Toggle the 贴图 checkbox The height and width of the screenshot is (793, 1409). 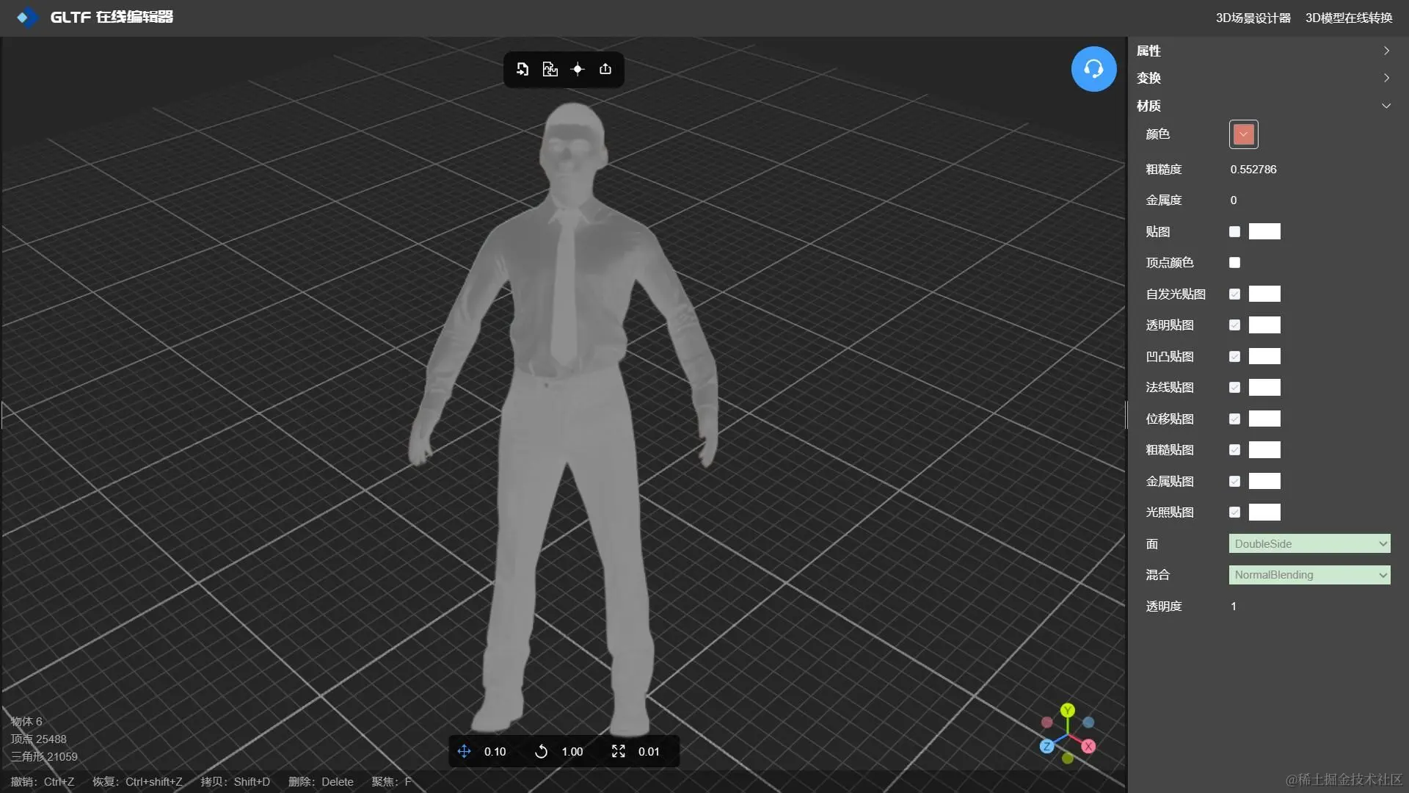[x=1234, y=232]
